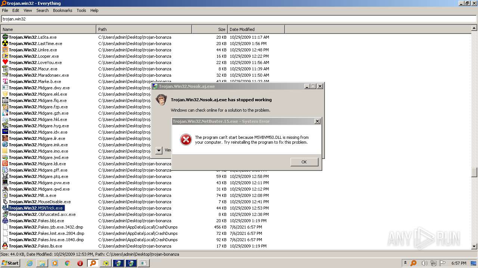The width and height of the screenshot is (478, 268).
Task: Click the penguin icon of Pakes.lbi.exe
Action: pos(5,246)
